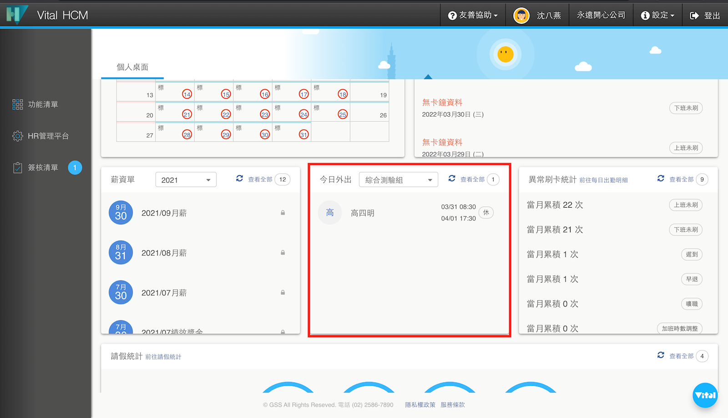
Task: Click the lock icon for 2021/09月薪
Action: click(283, 213)
